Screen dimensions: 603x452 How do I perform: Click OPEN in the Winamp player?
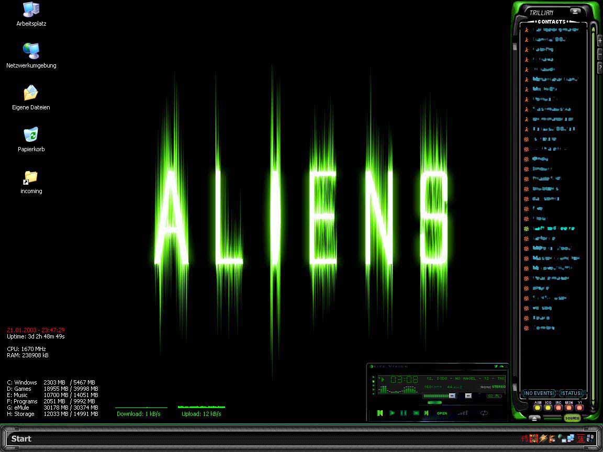[442, 413]
